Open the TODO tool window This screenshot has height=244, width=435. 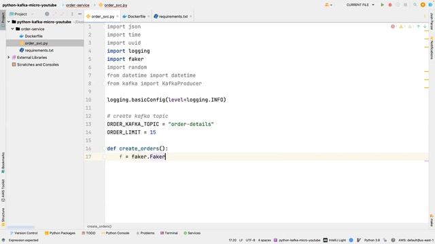coord(88,233)
